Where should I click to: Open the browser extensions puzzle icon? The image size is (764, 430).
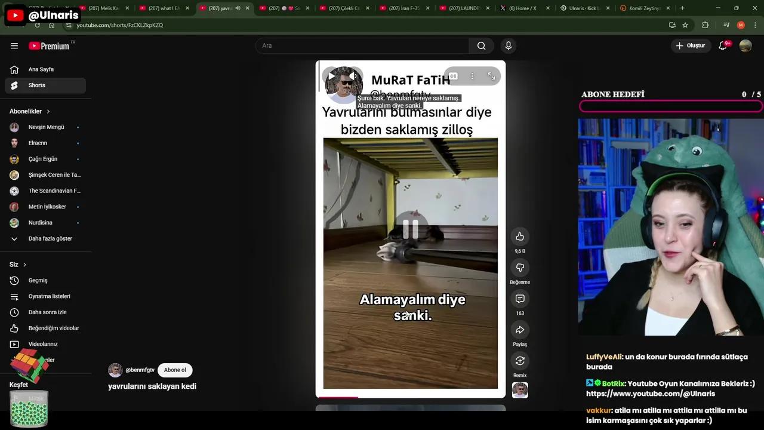(x=706, y=25)
